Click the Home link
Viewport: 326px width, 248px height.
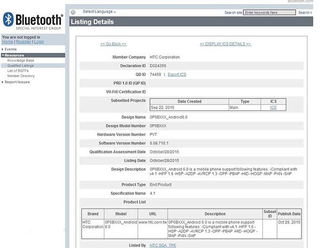8,42
